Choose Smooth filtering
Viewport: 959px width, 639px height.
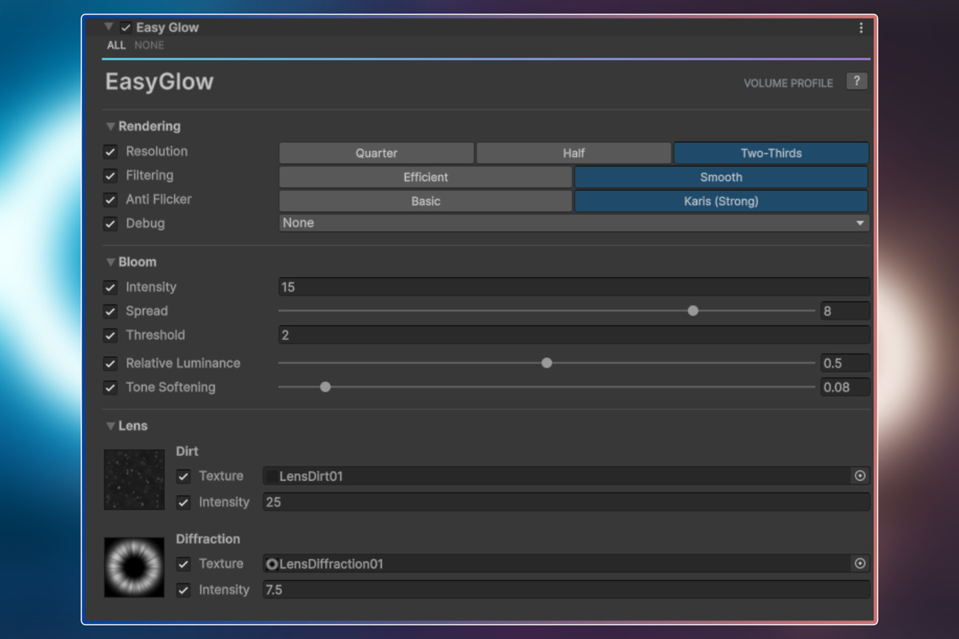pos(722,177)
